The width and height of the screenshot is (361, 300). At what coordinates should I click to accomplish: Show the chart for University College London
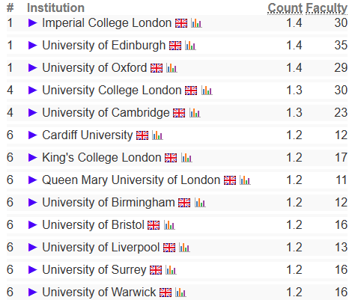tap(207, 91)
